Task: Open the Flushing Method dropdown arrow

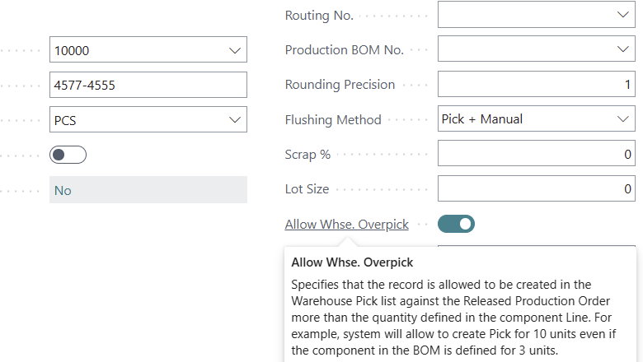Action: [x=622, y=119]
